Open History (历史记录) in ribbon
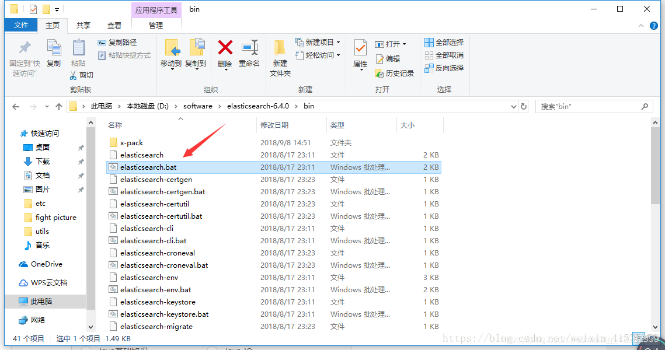 [395, 73]
